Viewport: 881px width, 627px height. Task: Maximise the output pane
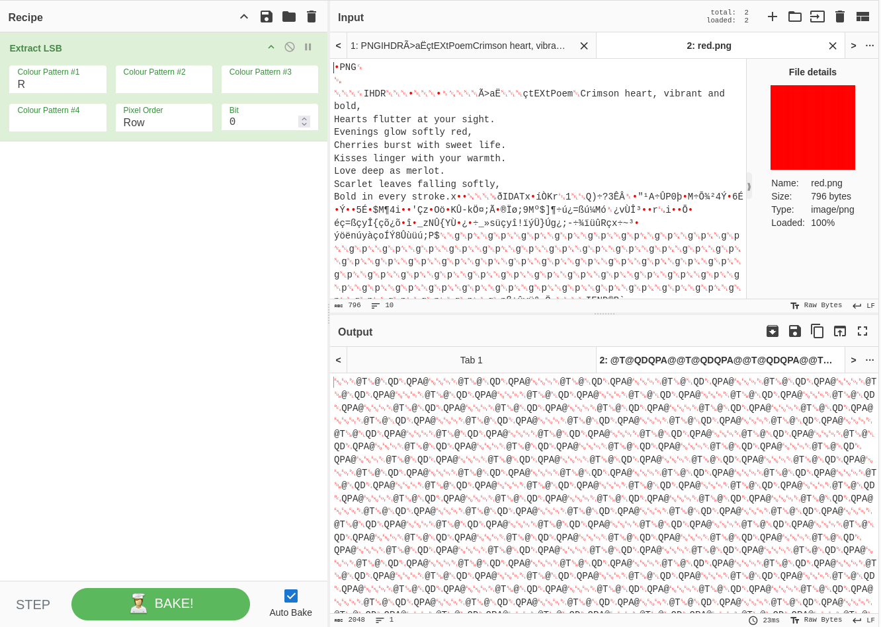click(862, 331)
